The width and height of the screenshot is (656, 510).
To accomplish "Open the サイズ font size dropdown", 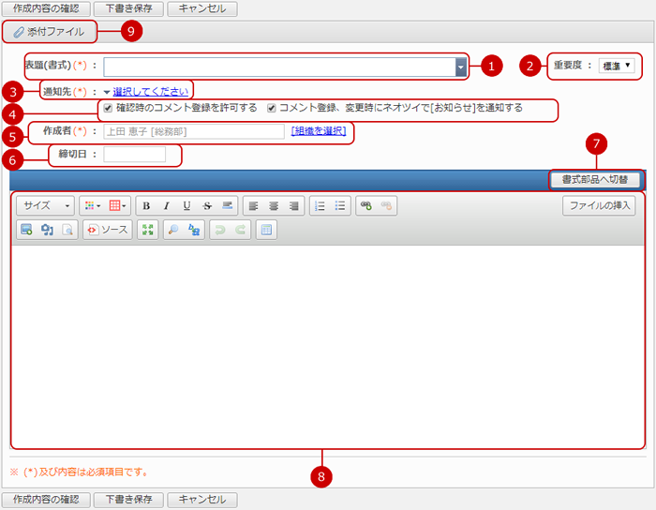I will [x=46, y=205].
